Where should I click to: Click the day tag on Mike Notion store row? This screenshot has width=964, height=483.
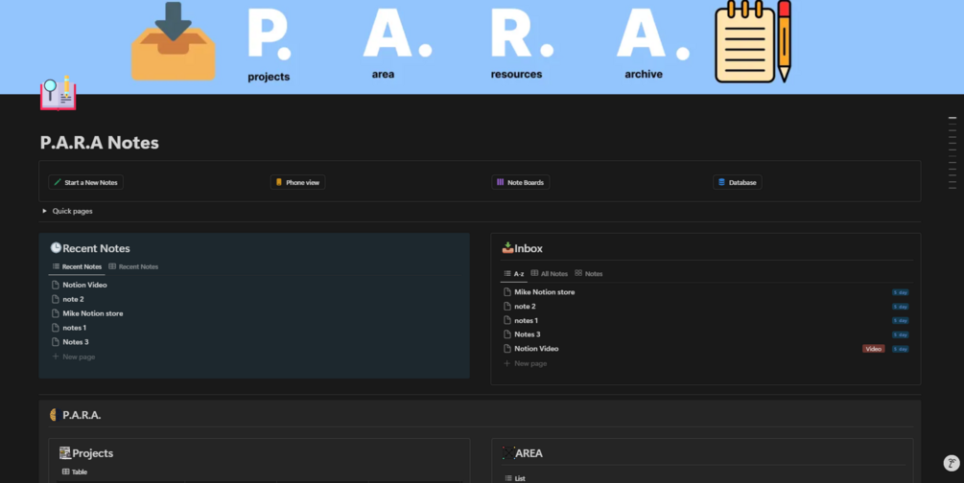[x=900, y=292]
